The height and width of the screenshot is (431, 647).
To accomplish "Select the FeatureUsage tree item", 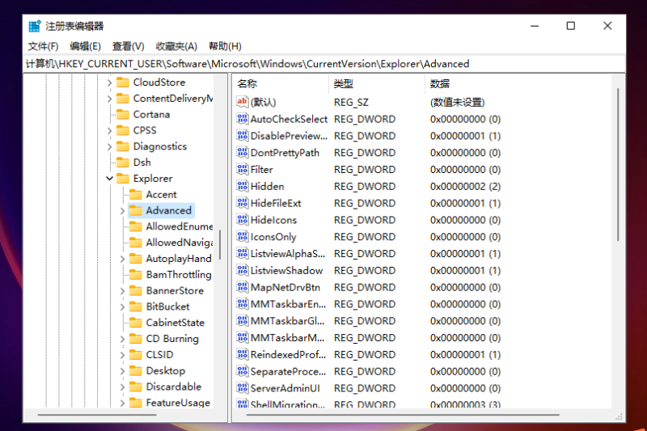I will pyautogui.click(x=178, y=403).
